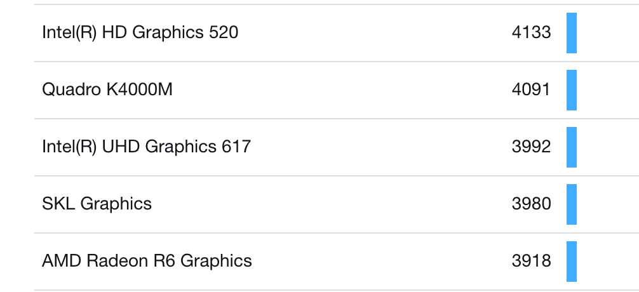
Task: Click the blue bar next to 3980
Action: pos(572,204)
